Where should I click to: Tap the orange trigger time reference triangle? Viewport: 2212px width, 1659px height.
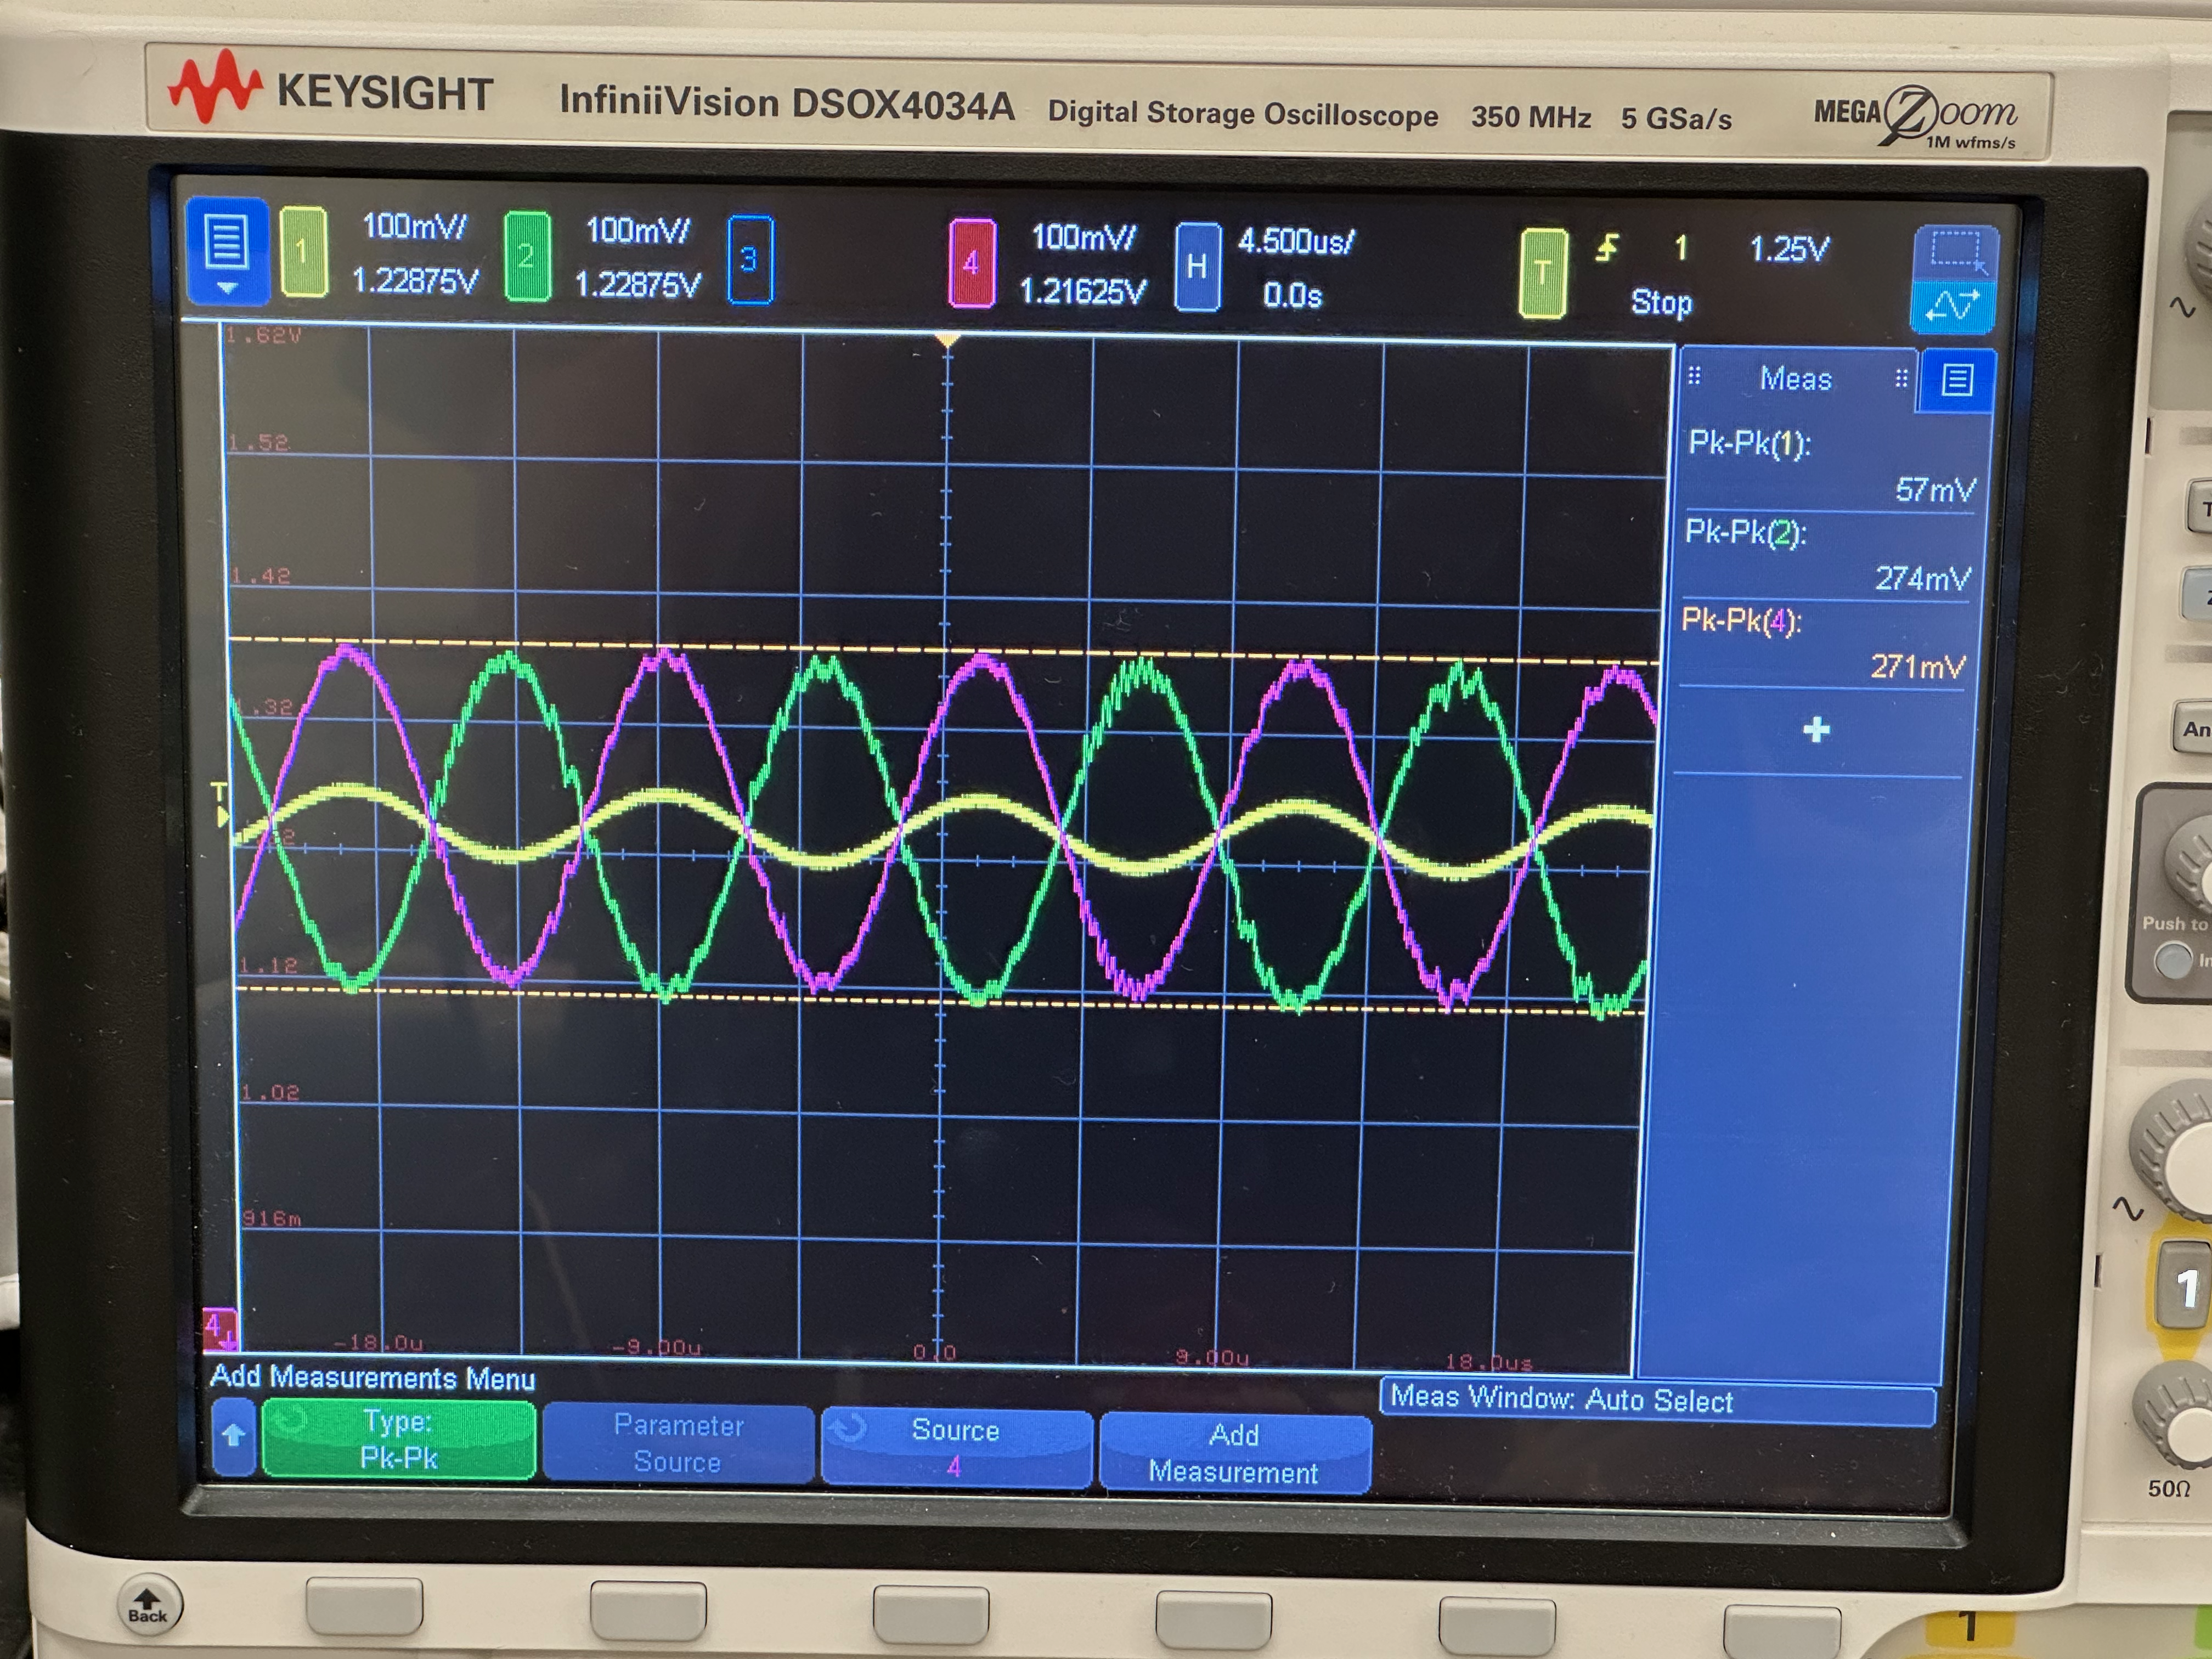pyautogui.click(x=947, y=341)
